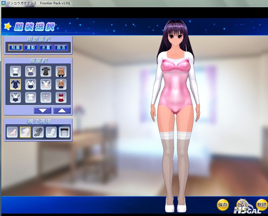Click the yellow 默認 default button

[262, 205]
